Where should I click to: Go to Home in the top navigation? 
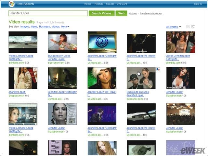tap(88, 4)
